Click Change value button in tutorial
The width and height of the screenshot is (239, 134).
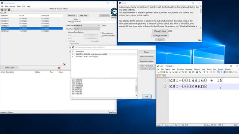[160, 31]
